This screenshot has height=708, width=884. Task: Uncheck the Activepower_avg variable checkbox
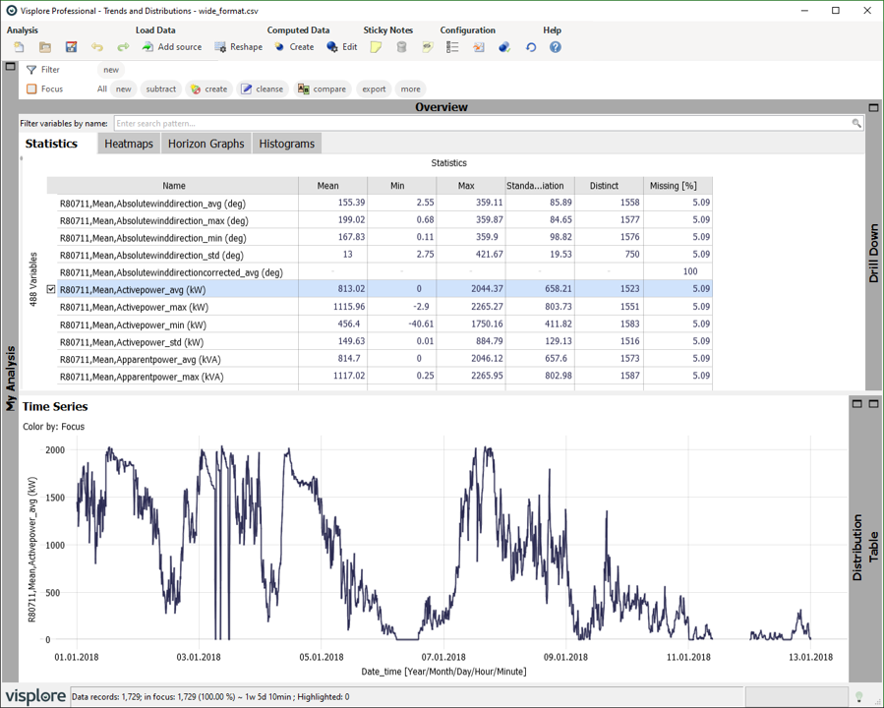click(51, 290)
